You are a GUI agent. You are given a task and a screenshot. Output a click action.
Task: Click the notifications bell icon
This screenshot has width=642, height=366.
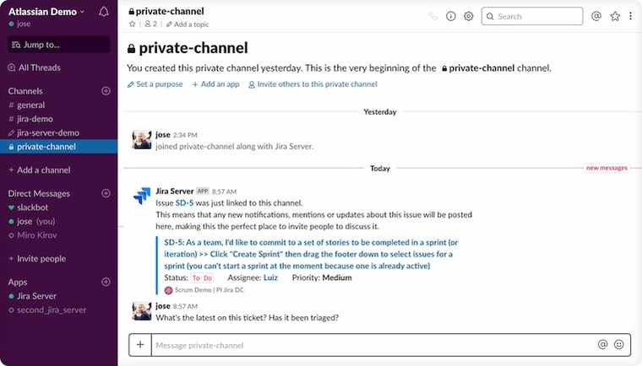[x=104, y=12]
